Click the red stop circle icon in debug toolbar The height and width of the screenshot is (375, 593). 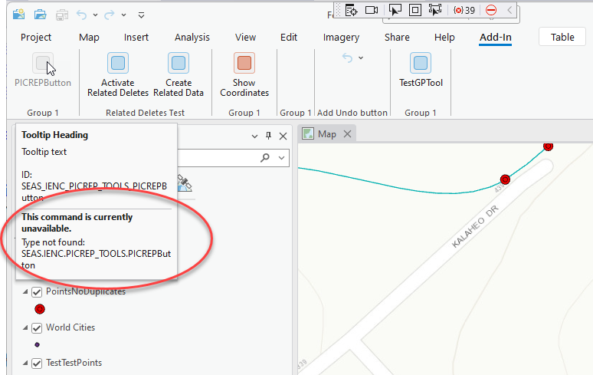[x=491, y=10]
